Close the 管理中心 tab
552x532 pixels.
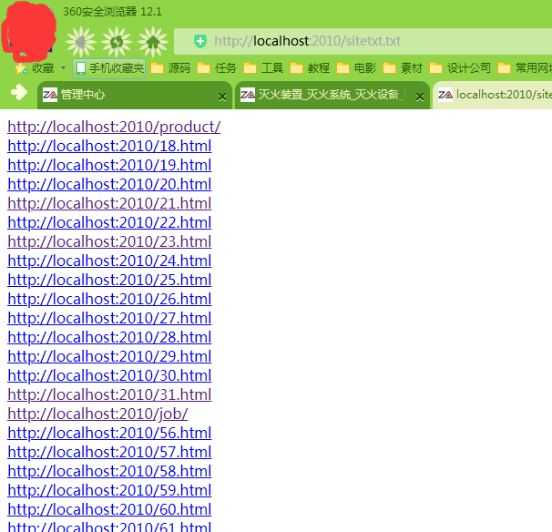coord(222,96)
